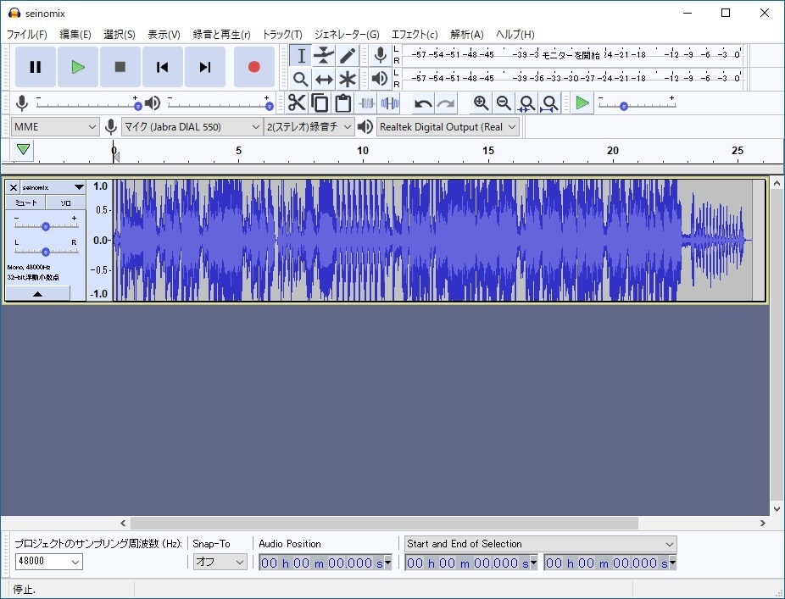Start recording with the red Record button
785x599 pixels.
pos(253,67)
